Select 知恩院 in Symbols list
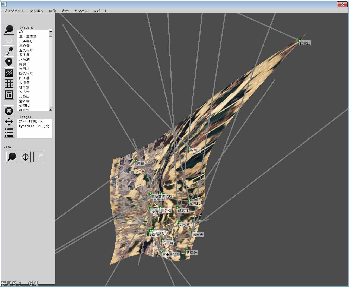Image resolution: width=349 pixels, height=287 pixels. [x=33, y=106]
